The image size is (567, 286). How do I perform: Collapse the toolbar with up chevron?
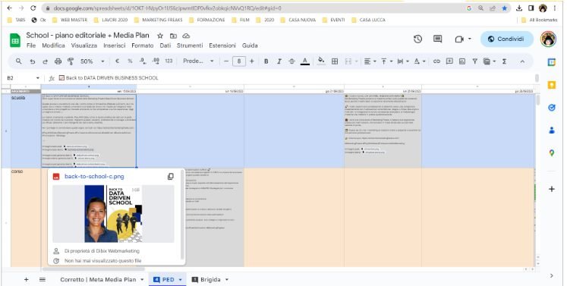point(522,61)
